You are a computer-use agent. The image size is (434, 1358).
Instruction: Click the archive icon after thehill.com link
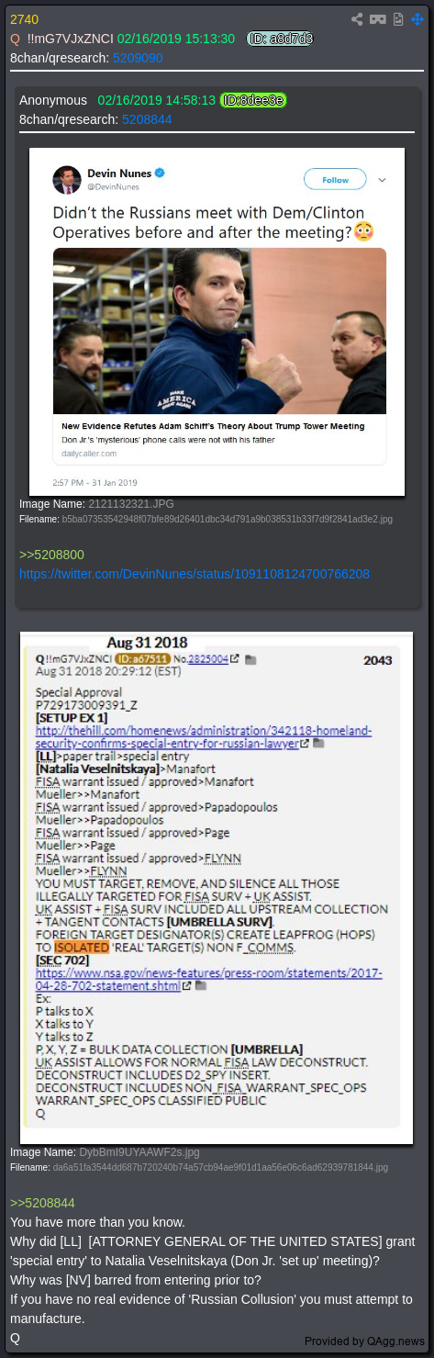pyautogui.click(x=318, y=743)
